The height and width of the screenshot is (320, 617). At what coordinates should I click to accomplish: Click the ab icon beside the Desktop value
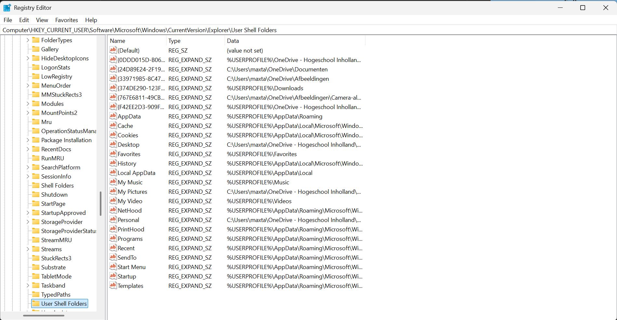(x=113, y=144)
